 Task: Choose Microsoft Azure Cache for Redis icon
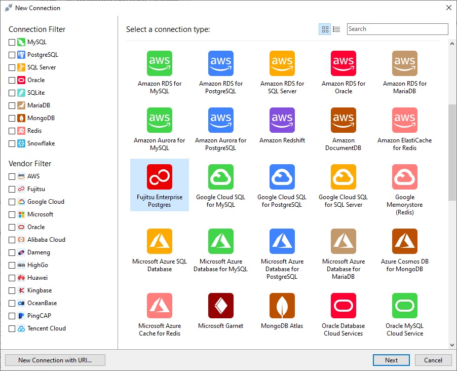[x=160, y=306]
